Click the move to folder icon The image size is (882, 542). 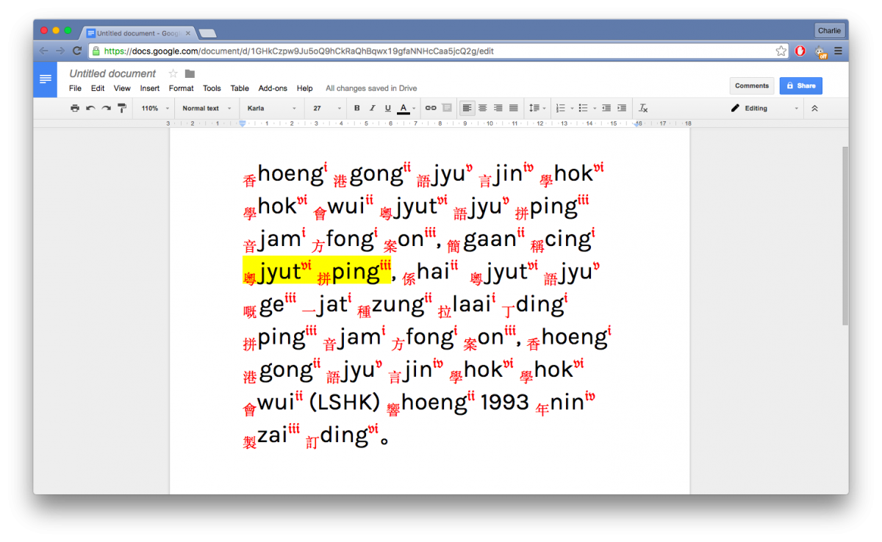pos(190,73)
